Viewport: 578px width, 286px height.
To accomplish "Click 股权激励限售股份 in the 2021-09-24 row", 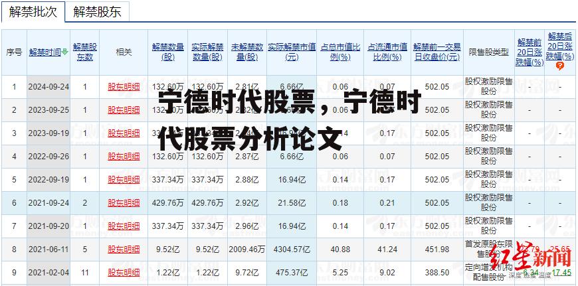I will [488, 203].
